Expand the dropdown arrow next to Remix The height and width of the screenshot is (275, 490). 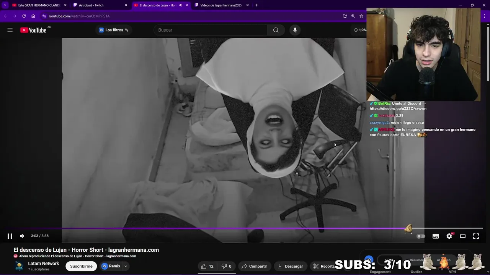pyautogui.click(x=126, y=266)
